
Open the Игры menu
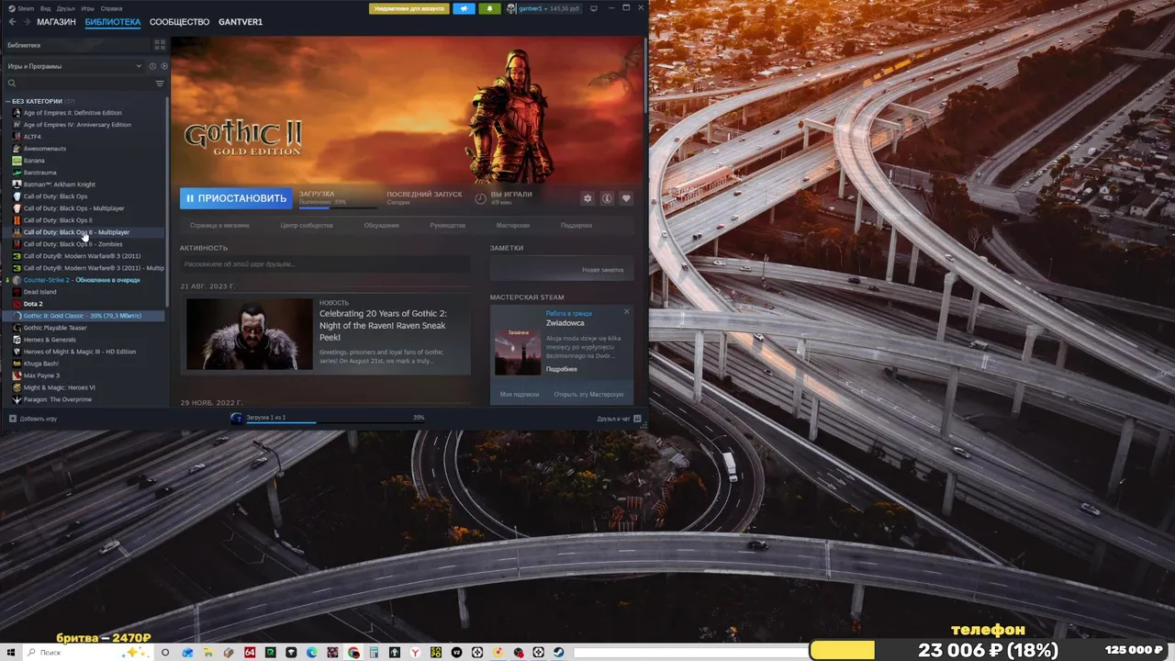87,8
